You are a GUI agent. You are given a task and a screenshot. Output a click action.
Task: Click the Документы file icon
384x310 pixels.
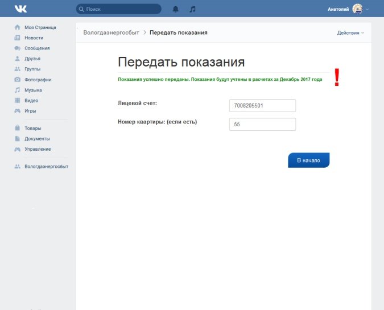point(18,138)
